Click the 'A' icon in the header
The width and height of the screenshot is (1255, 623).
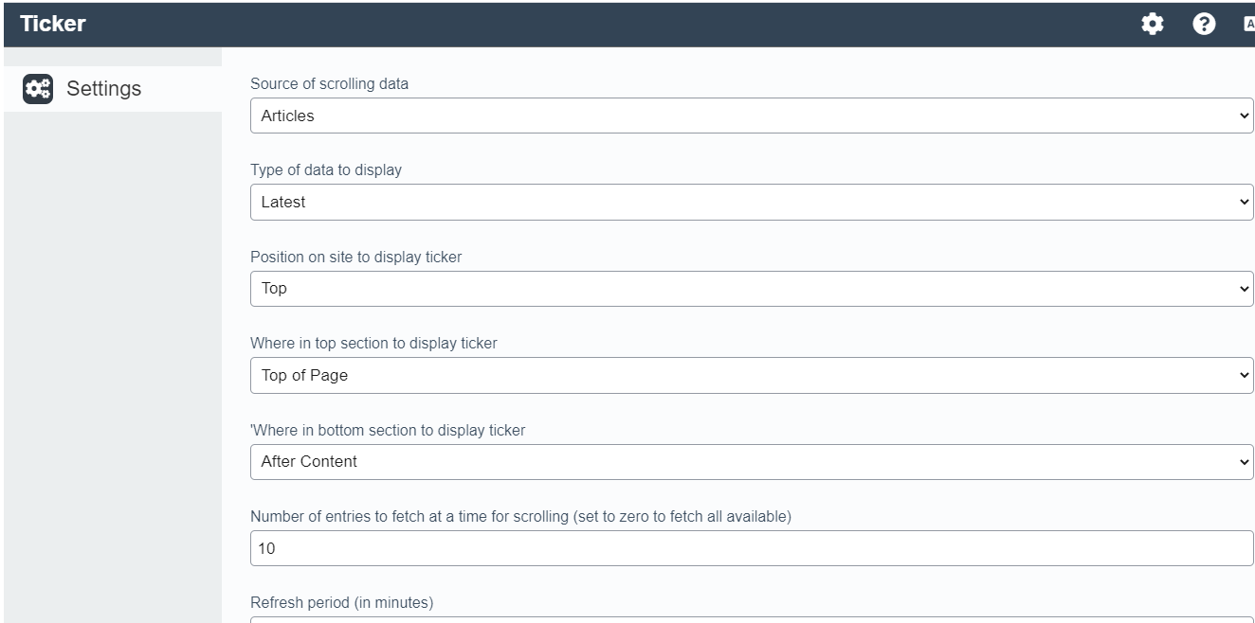(1248, 25)
